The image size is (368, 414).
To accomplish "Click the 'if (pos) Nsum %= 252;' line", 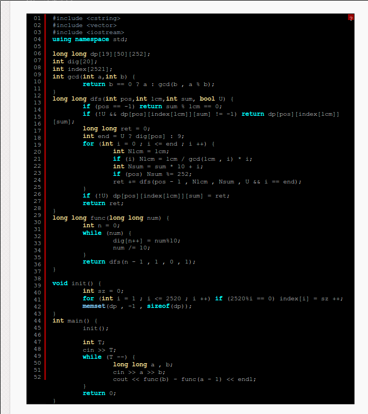I will (152, 174).
